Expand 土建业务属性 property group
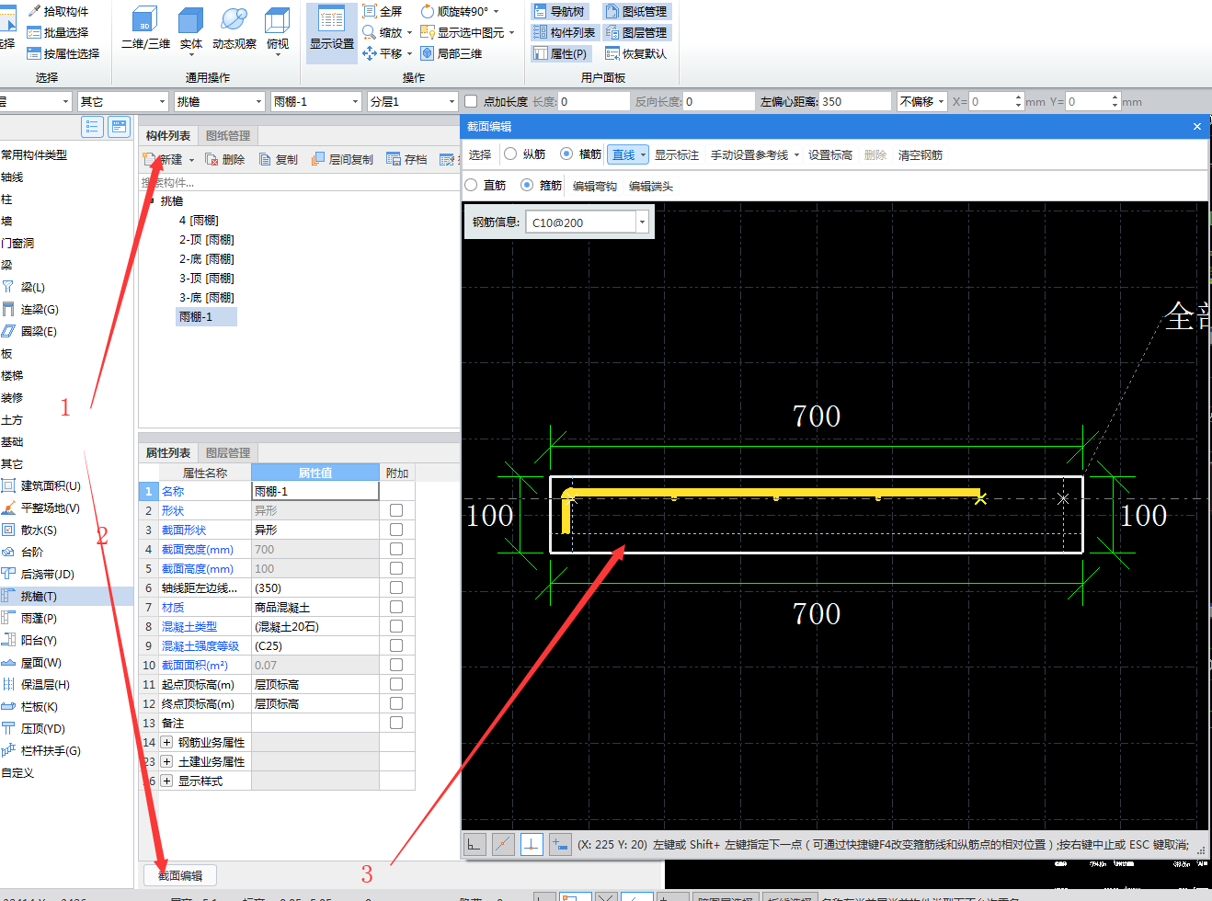Image resolution: width=1212 pixels, height=901 pixels. click(x=166, y=761)
